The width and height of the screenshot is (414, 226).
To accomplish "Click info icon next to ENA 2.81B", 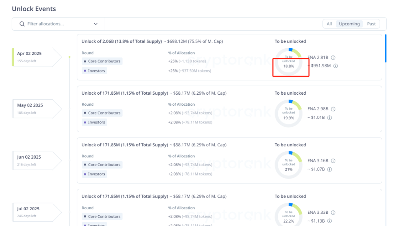I will [333, 57].
